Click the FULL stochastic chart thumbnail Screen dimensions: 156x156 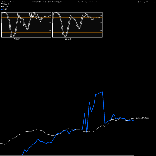pos(77,25)
